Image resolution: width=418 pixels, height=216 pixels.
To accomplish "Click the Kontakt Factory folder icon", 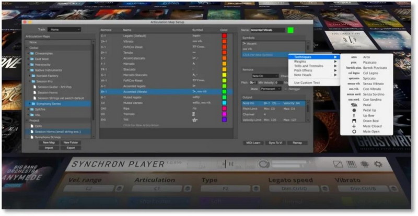I will tap(33, 76).
